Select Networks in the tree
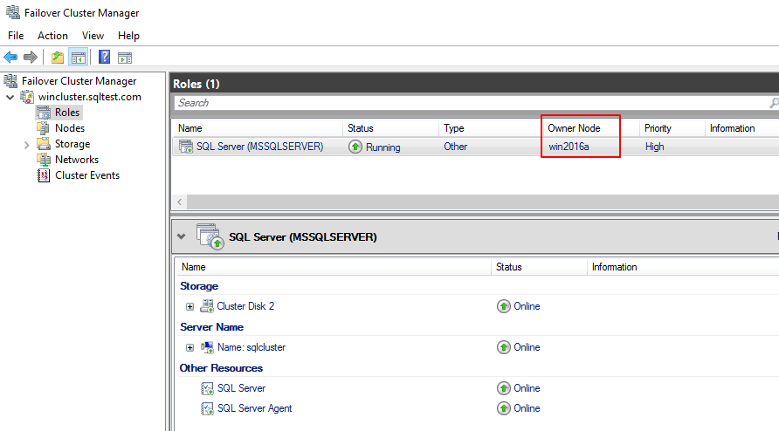The width and height of the screenshot is (779, 431). 77,160
